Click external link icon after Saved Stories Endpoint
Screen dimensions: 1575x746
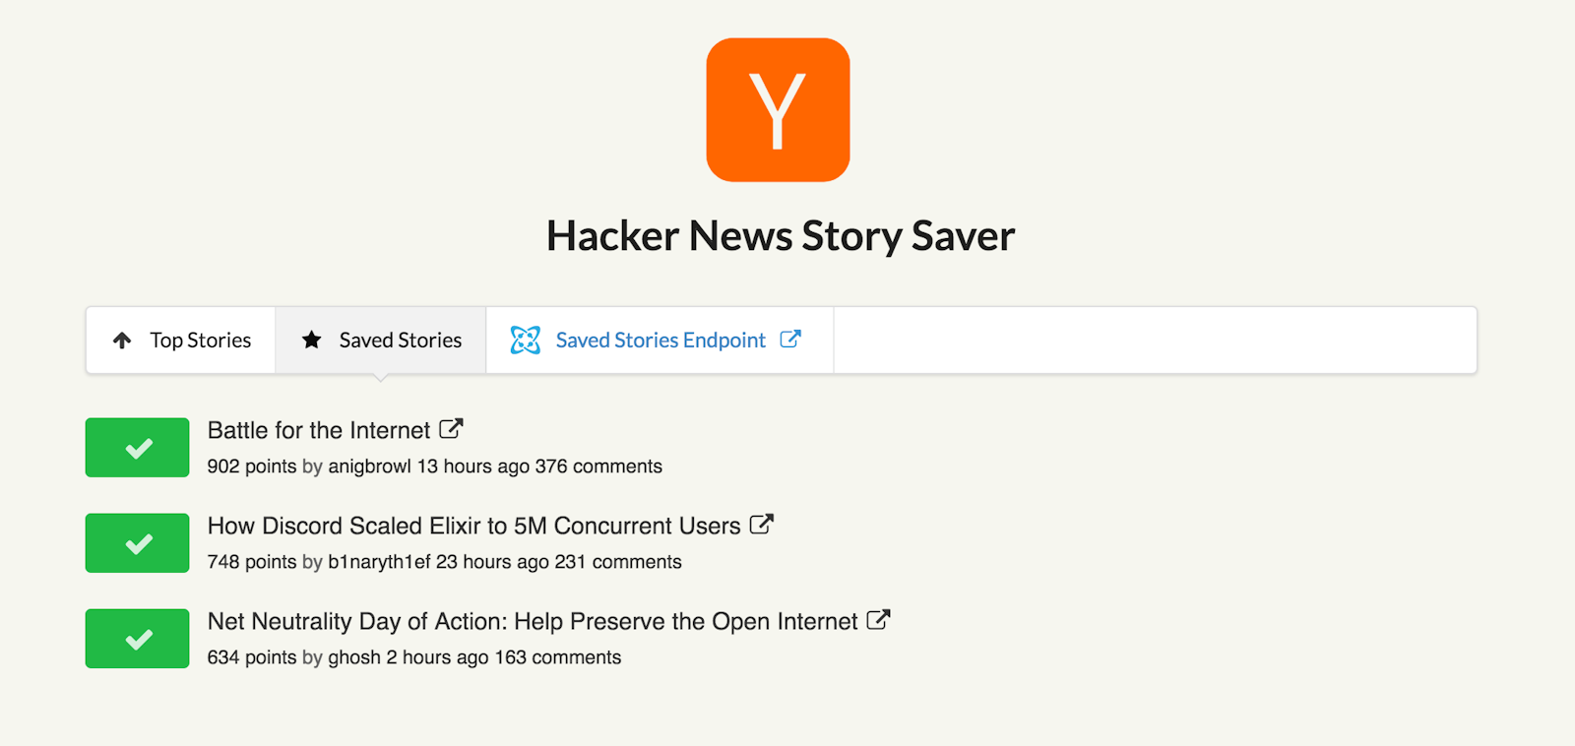coord(790,340)
